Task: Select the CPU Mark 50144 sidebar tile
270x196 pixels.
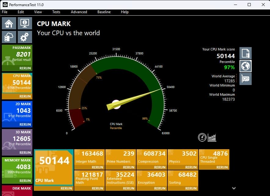Action: (17, 83)
